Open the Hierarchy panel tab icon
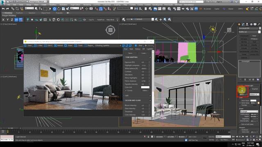This screenshot has height=147, width=262. (x=247, y=24)
